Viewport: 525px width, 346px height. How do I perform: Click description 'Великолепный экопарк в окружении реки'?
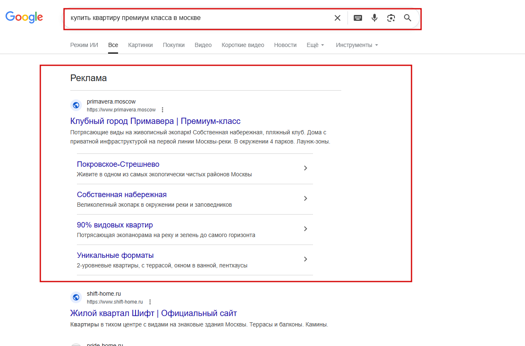click(x=154, y=205)
